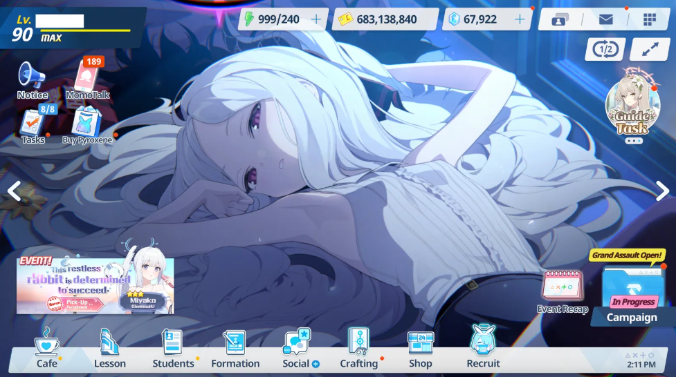This screenshot has height=377, width=676.
Task: Open the account profile cards icon
Action: click(560, 19)
